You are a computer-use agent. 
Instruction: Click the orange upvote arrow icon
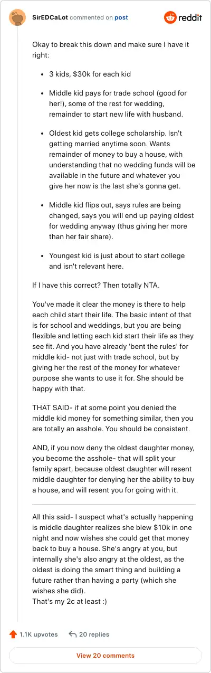point(13,634)
